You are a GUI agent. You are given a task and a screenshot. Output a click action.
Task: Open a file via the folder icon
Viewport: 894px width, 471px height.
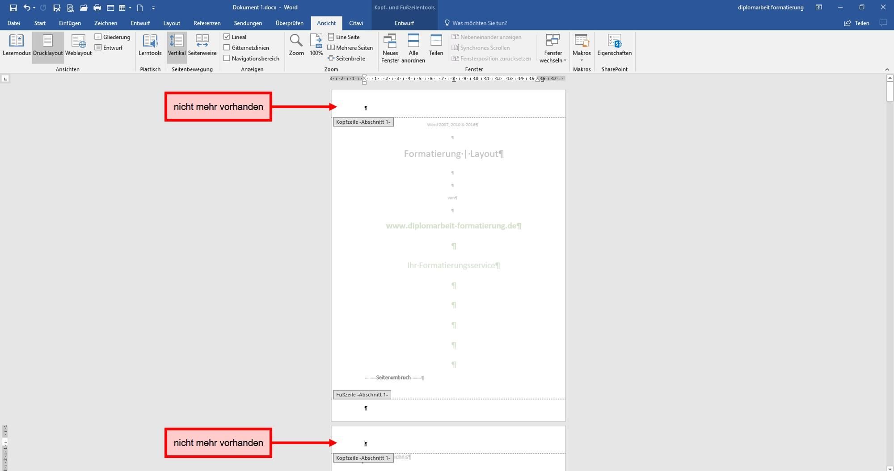(x=84, y=8)
